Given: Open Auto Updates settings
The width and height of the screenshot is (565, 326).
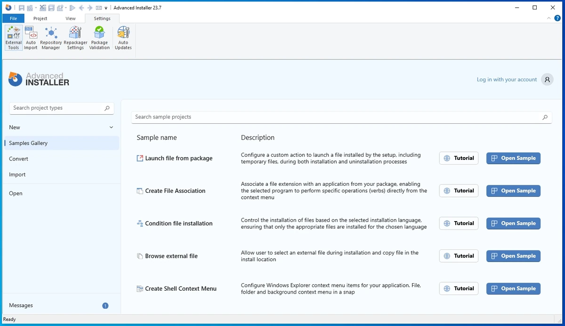Looking at the screenshot, I should coord(123,38).
